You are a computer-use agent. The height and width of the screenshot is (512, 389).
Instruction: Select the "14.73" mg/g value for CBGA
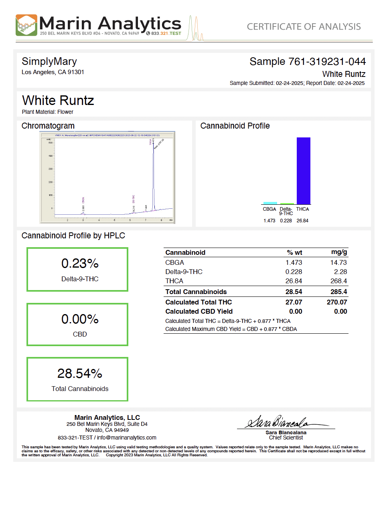pyautogui.click(x=338, y=262)
